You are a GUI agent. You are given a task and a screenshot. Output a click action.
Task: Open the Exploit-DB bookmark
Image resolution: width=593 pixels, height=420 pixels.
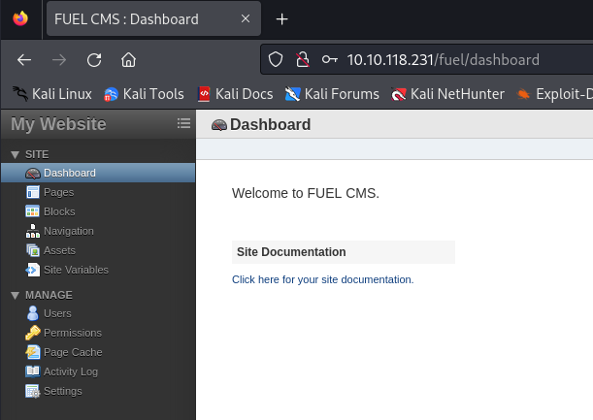(554, 94)
